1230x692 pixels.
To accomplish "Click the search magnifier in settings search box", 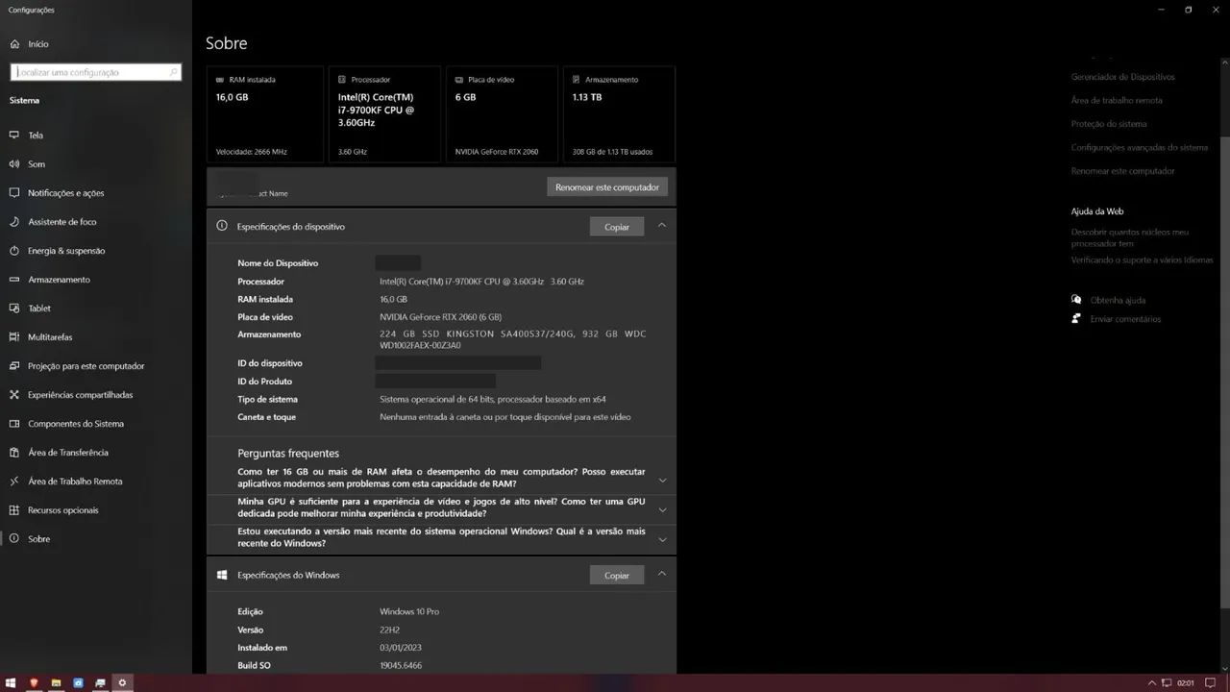I will click(x=174, y=72).
